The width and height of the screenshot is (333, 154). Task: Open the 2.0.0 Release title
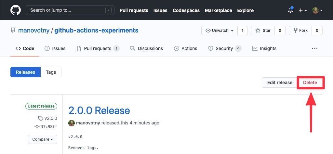point(99,110)
